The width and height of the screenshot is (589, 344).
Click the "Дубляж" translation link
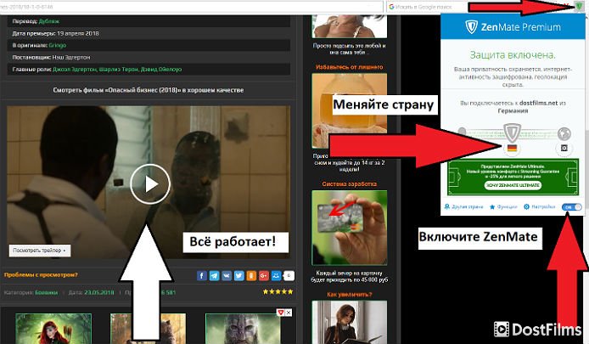[49, 21]
